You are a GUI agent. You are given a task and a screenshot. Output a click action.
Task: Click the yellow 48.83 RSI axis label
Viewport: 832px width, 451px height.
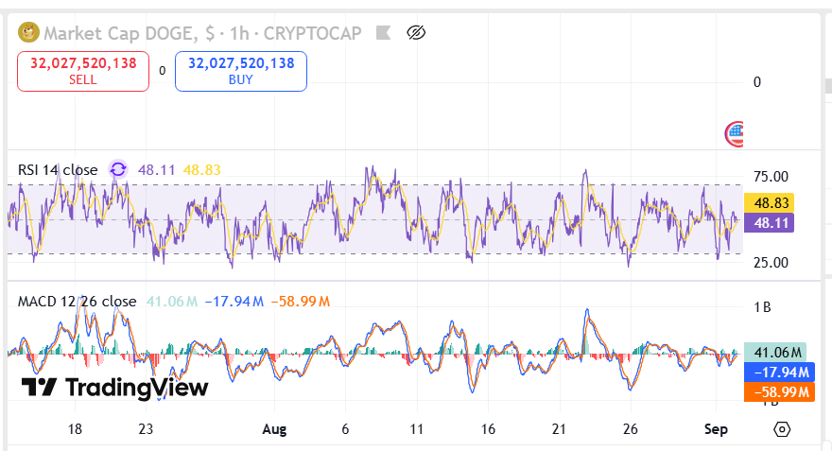(769, 202)
